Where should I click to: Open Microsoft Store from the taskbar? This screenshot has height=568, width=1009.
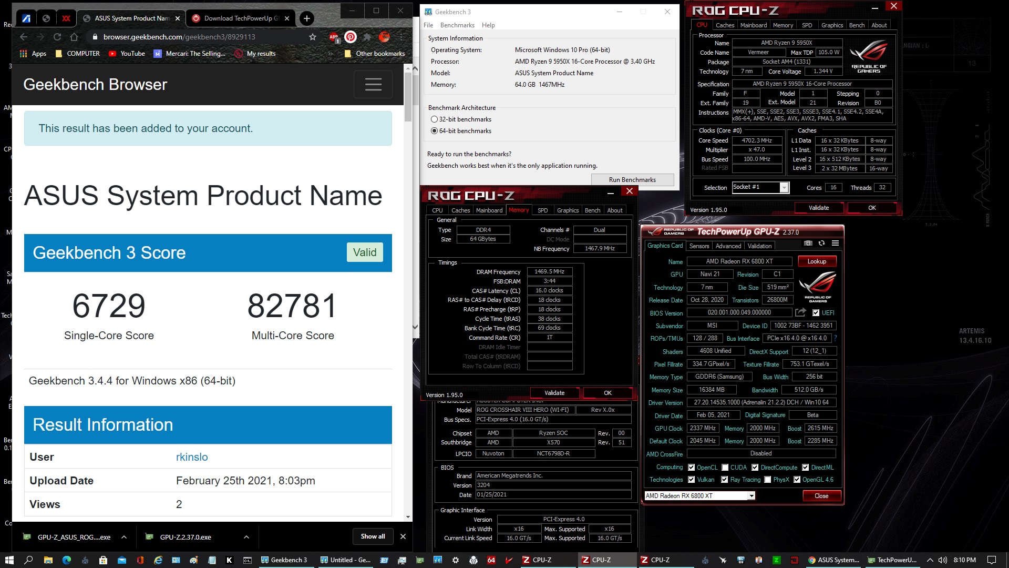(103, 560)
